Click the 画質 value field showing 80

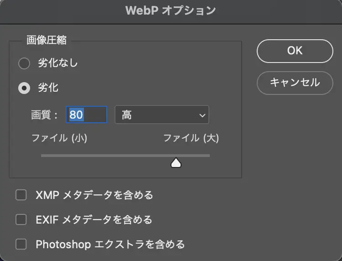[x=87, y=115]
